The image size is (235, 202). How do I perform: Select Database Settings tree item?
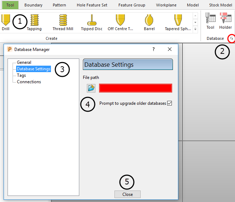pos(34,69)
